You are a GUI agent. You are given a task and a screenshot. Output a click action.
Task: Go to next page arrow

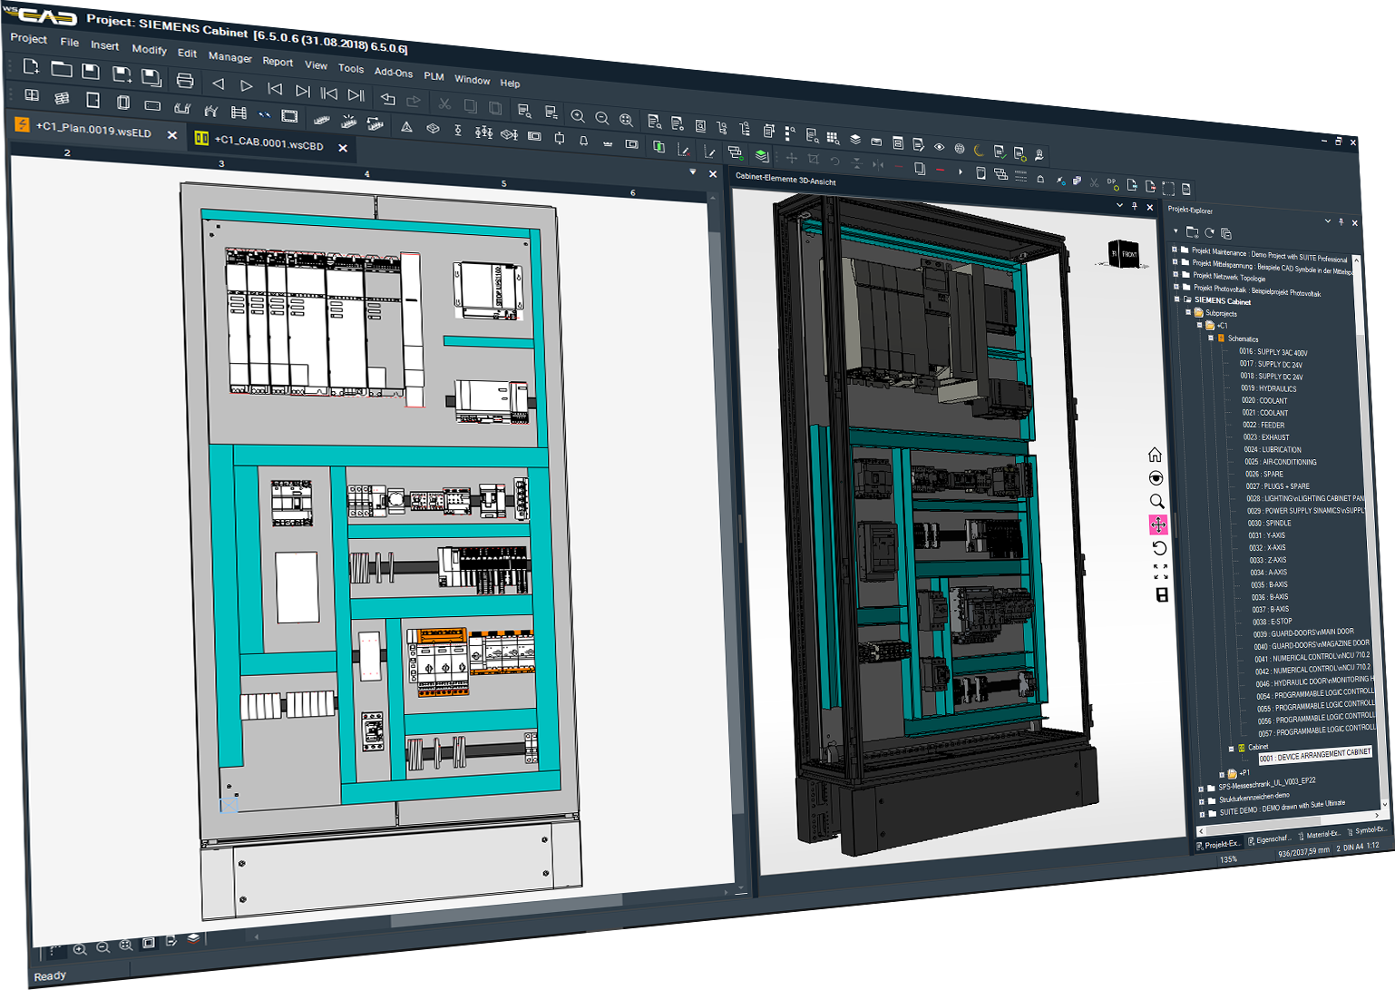[x=246, y=85]
